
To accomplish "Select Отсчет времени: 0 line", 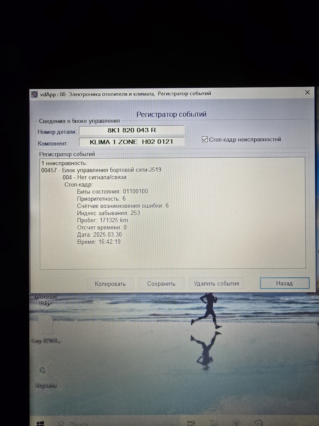I will (x=102, y=227).
